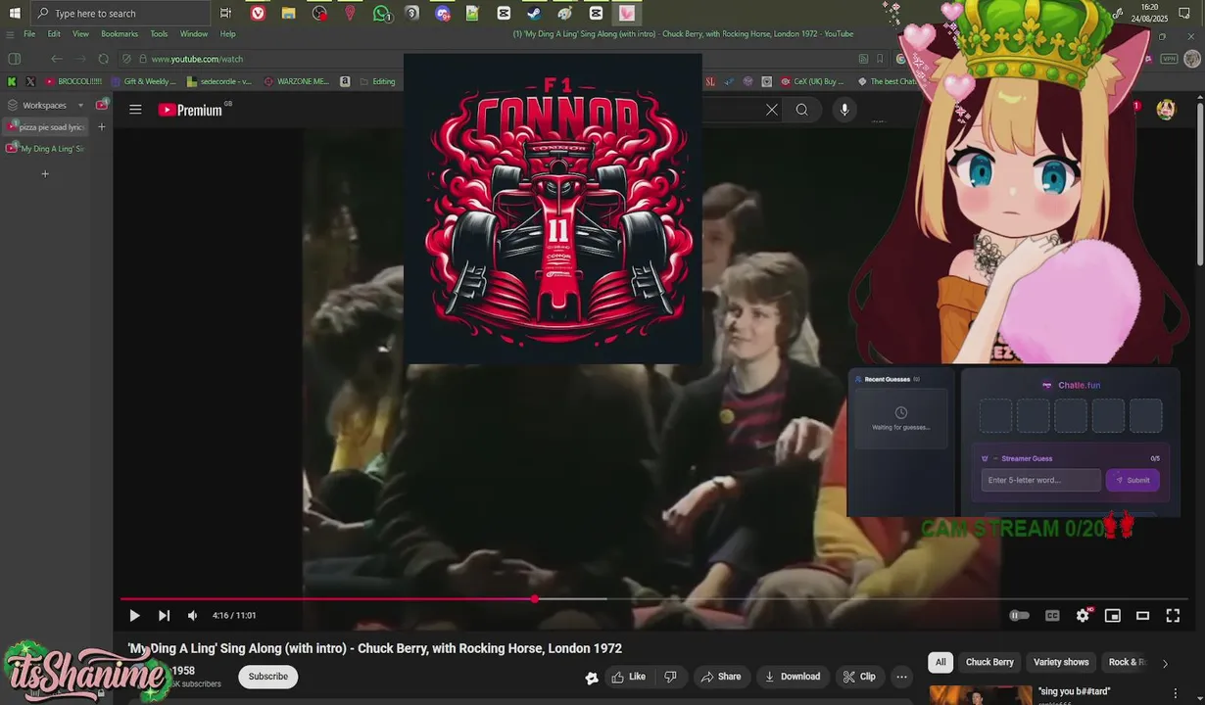Reload the current page
Viewport: 1205px width, 705px height.
click(x=104, y=59)
